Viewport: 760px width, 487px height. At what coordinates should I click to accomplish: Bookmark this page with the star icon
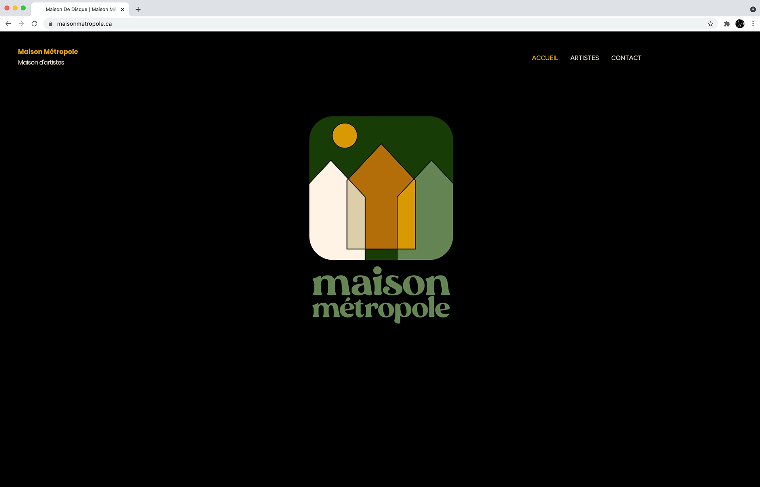point(711,24)
